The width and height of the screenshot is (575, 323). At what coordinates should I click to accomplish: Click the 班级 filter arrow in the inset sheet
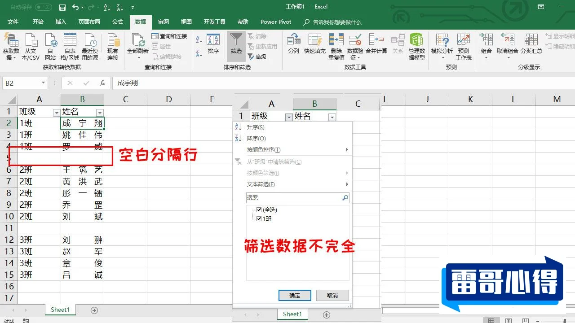[289, 117]
